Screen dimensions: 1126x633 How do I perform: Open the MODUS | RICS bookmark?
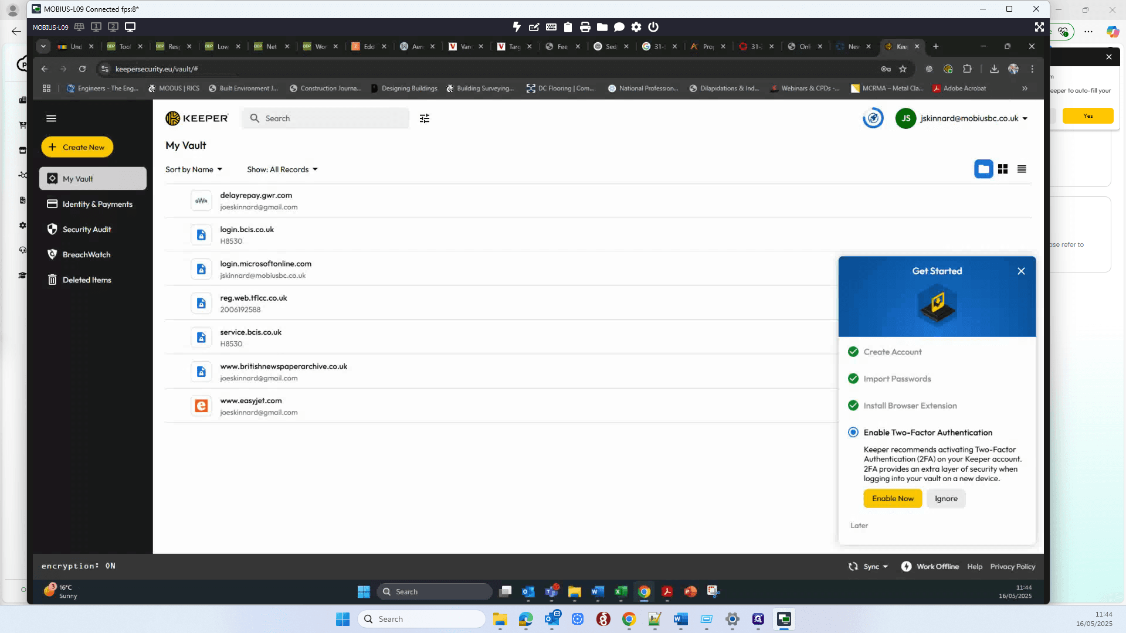(174, 89)
